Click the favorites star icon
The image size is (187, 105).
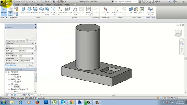[150, 1]
